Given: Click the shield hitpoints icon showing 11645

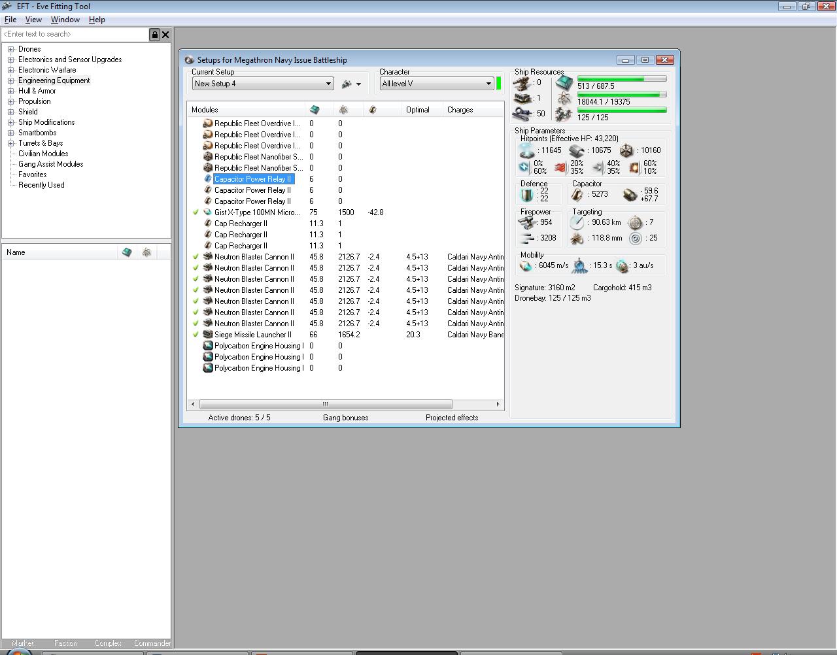Looking at the screenshot, I should click(527, 151).
